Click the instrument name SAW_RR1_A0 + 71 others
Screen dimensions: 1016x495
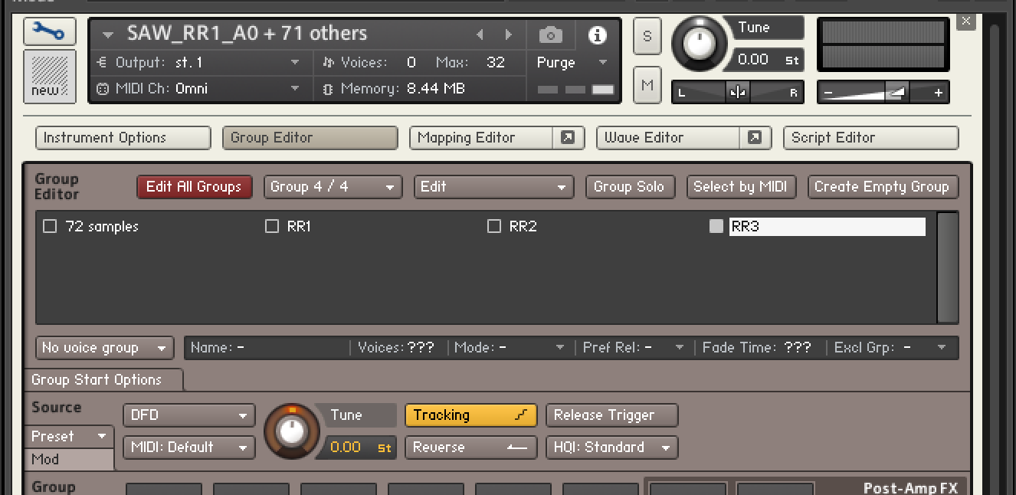coord(247,34)
